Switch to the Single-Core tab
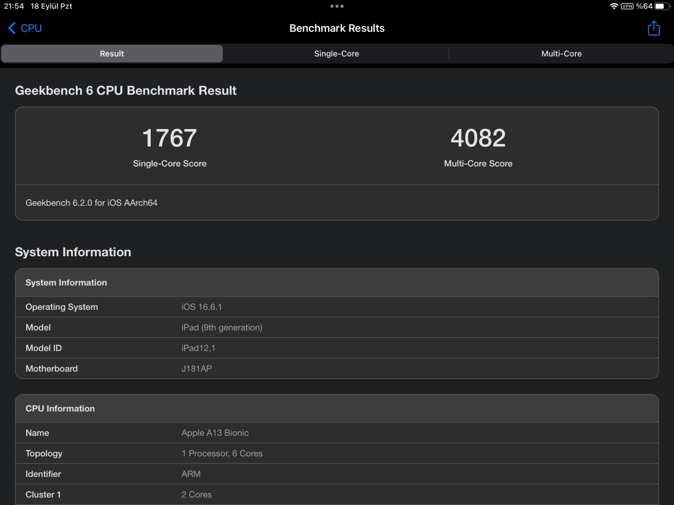 pyautogui.click(x=337, y=54)
